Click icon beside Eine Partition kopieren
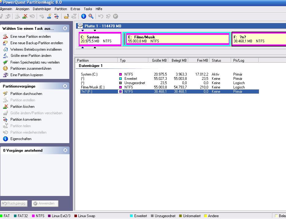286x219 pixels. 6,75
